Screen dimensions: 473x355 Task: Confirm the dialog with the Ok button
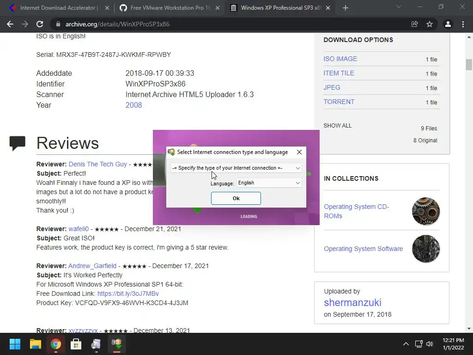tap(236, 198)
